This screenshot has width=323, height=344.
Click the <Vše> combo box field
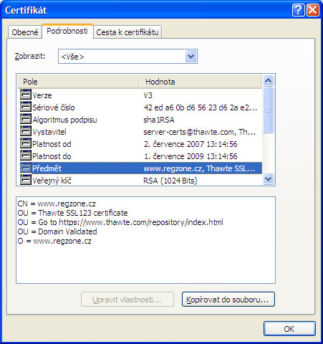point(127,57)
